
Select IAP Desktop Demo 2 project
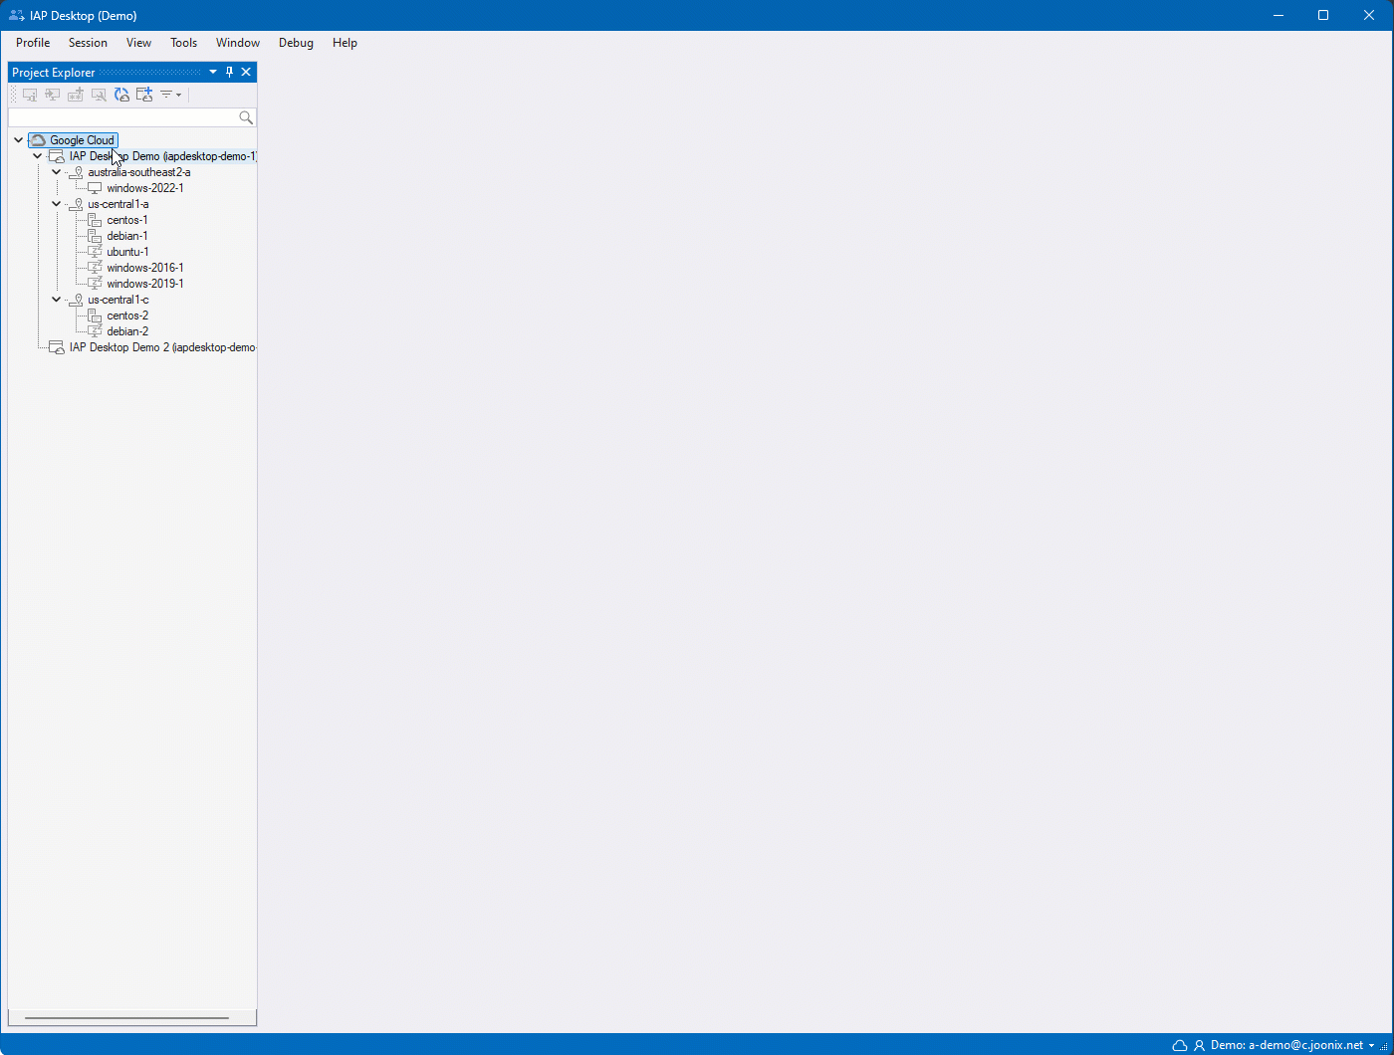(163, 347)
